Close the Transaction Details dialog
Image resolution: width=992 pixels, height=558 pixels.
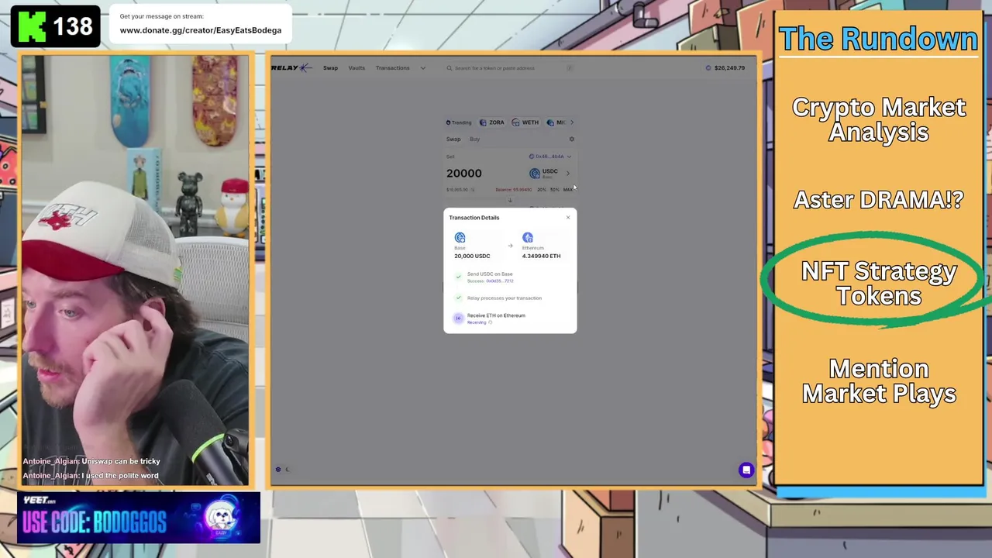point(568,218)
